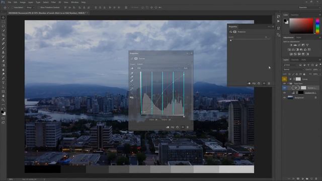Click the foreground color swatch in toolbox
The height and width of the screenshot is (181, 322).
[2, 112]
